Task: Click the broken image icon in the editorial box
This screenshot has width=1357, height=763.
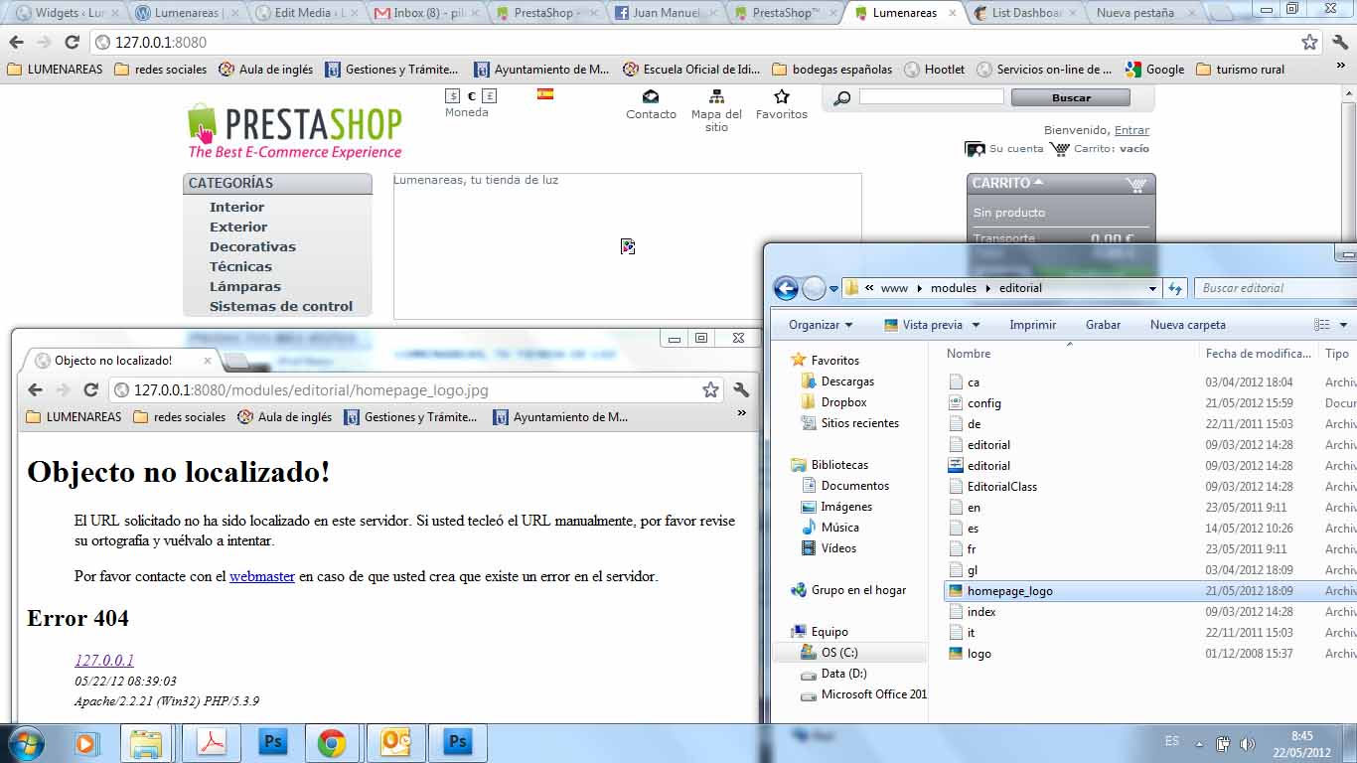Action: pos(628,245)
